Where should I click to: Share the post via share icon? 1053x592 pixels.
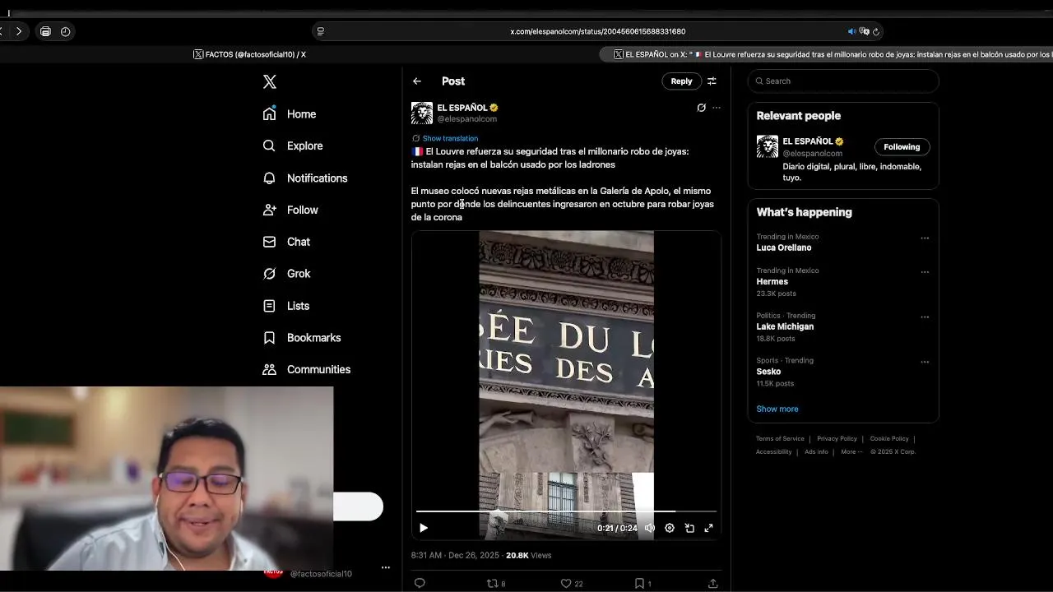712,583
